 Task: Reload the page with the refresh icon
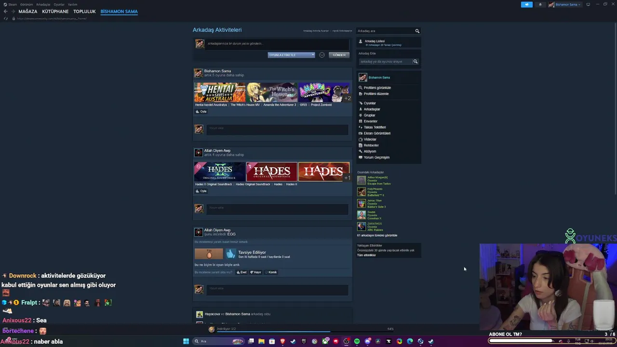tap(6, 18)
